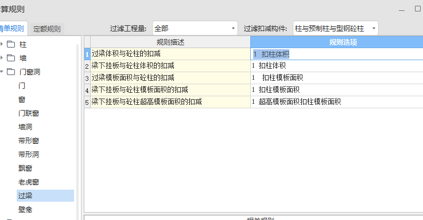Select 壁龛 in the tree

(25, 210)
